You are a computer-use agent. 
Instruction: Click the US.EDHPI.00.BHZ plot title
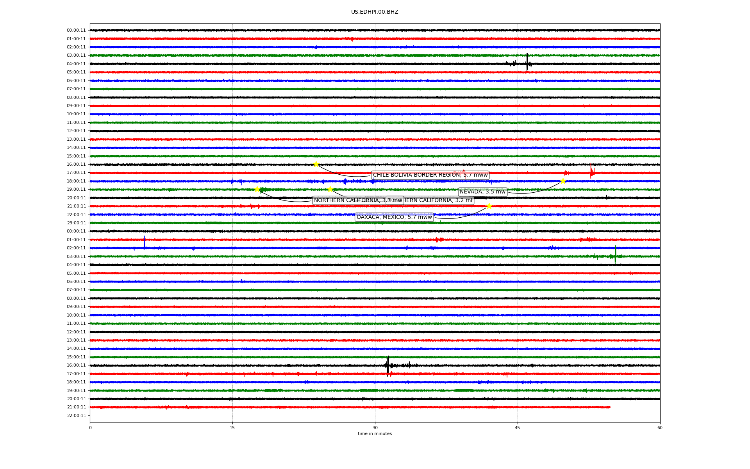pos(375,12)
